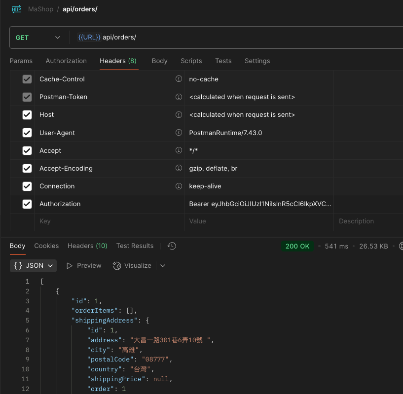This screenshot has width=403, height=394.
Task: Uncheck the Host header checkbox
Action: point(27,115)
